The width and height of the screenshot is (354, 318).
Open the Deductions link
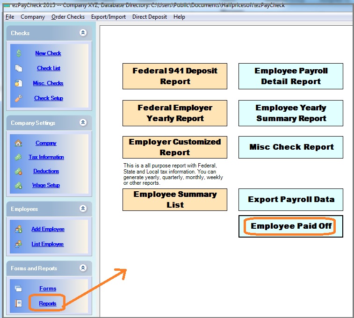46,171
